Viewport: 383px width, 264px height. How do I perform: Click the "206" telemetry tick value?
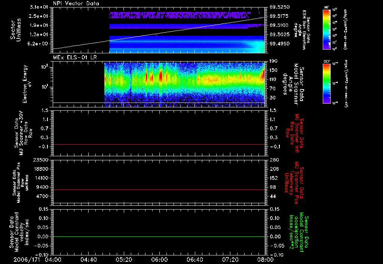pos(274,169)
